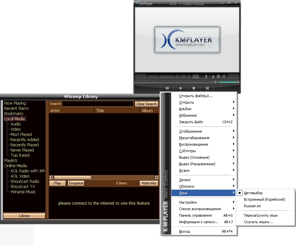Skip to next track in KMPlayer
The height and width of the screenshot is (246, 296).
tap(207, 88)
